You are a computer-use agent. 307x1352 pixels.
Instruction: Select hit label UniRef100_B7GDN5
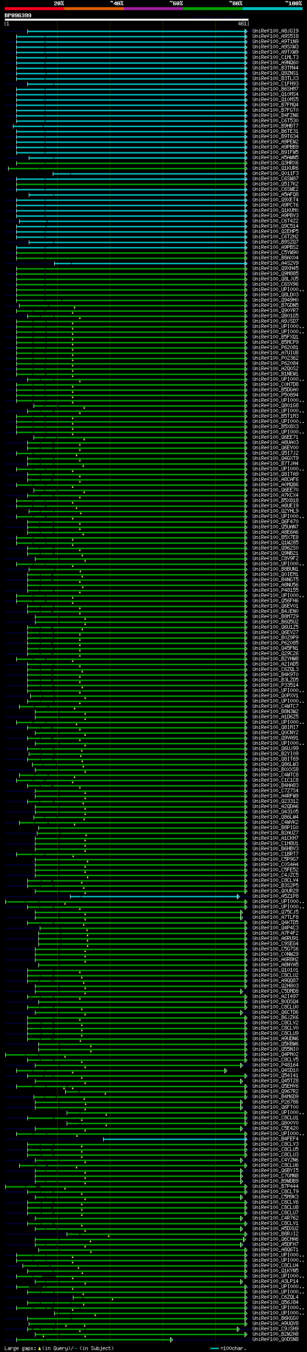tap(275, 306)
